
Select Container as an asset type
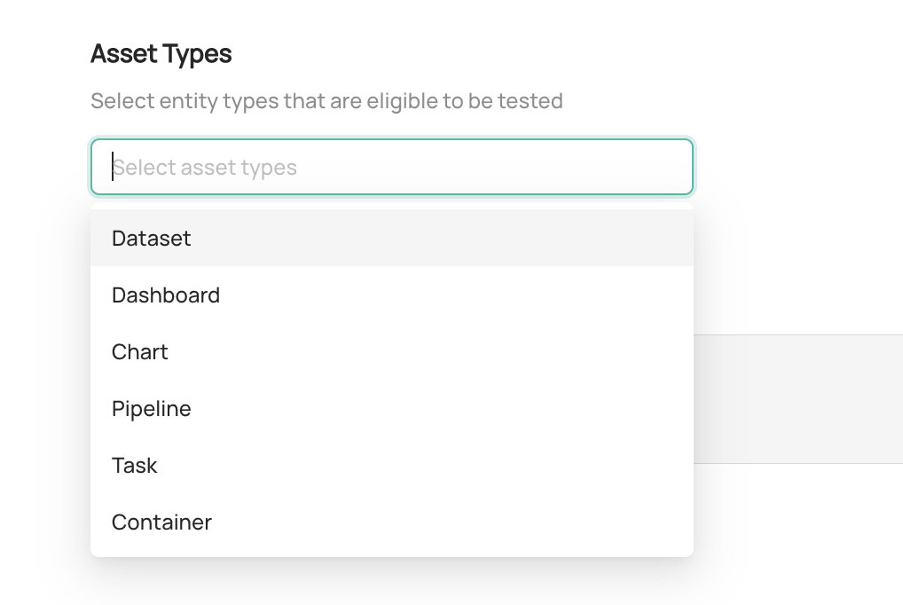pyautogui.click(x=161, y=522)
